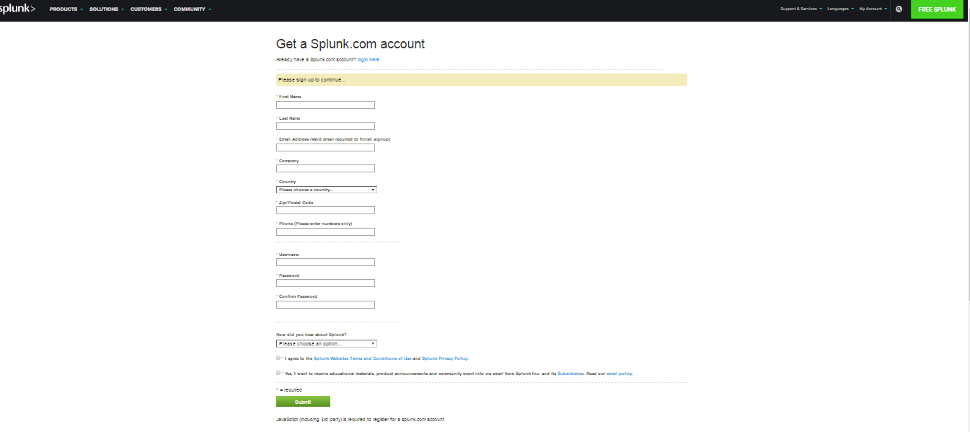
Task: Follow the 'login here' link
Action: click(x=369, y=59)
